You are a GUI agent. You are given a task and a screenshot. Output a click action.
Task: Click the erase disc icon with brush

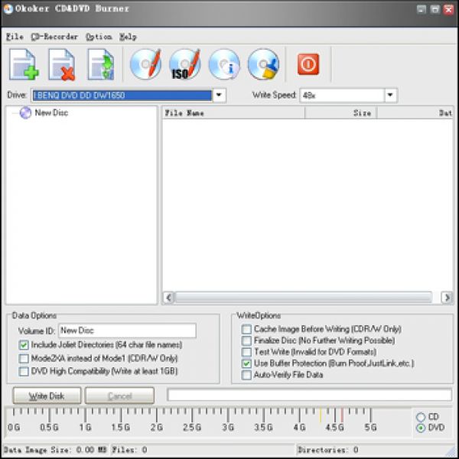click(263, 63)
